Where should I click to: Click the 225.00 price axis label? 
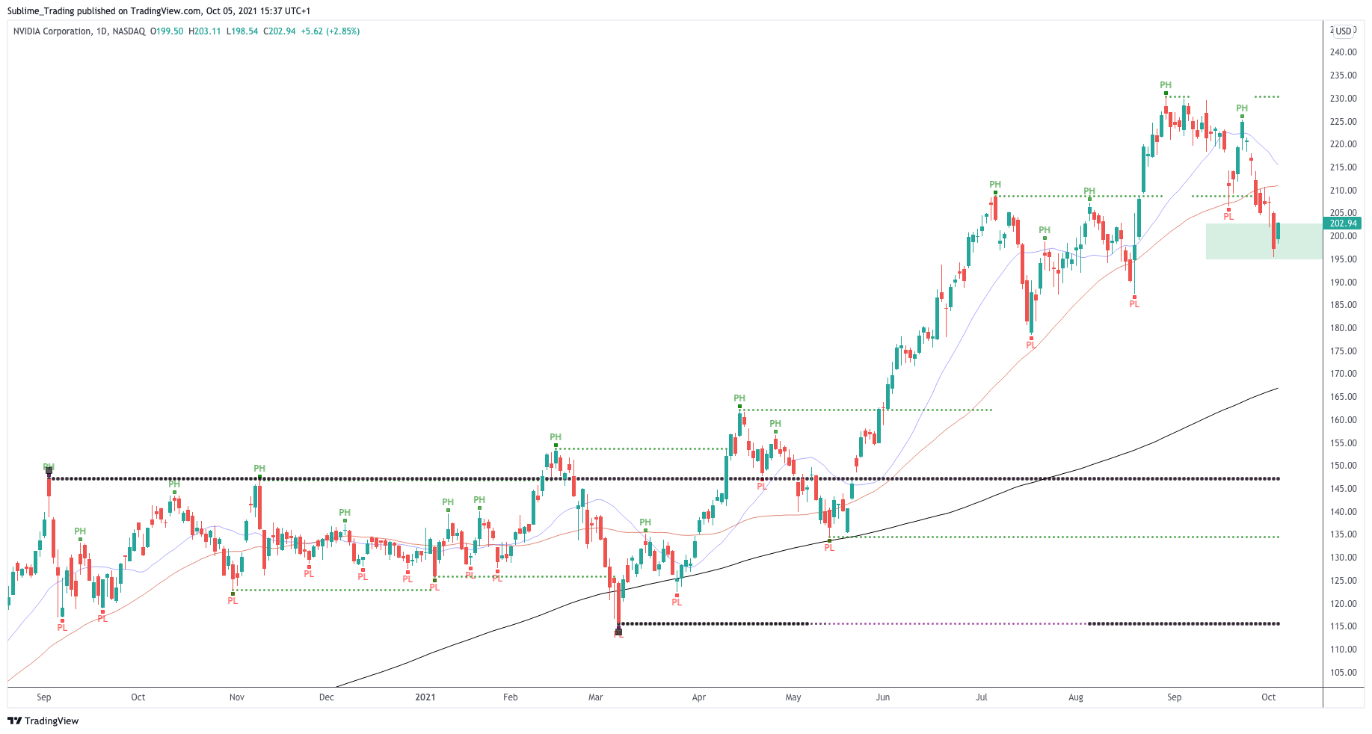[1343, 122]
